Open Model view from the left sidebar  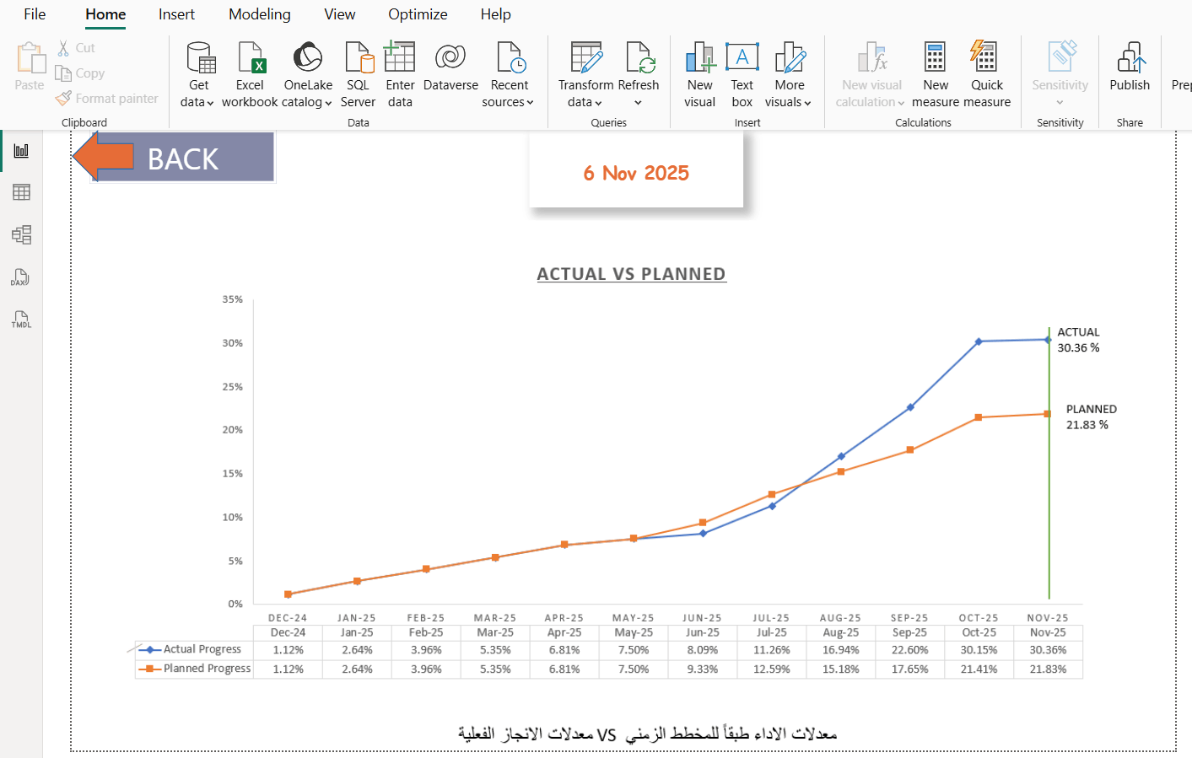pyautogui.click(x=20, y=234)
